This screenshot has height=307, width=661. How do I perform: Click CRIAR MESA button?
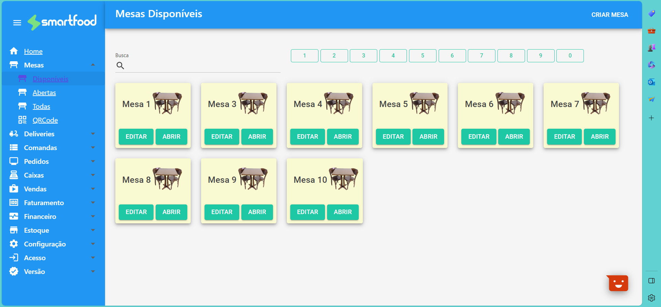pos(609,15)
